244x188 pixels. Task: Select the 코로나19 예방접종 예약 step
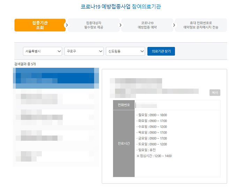(147, 25)
